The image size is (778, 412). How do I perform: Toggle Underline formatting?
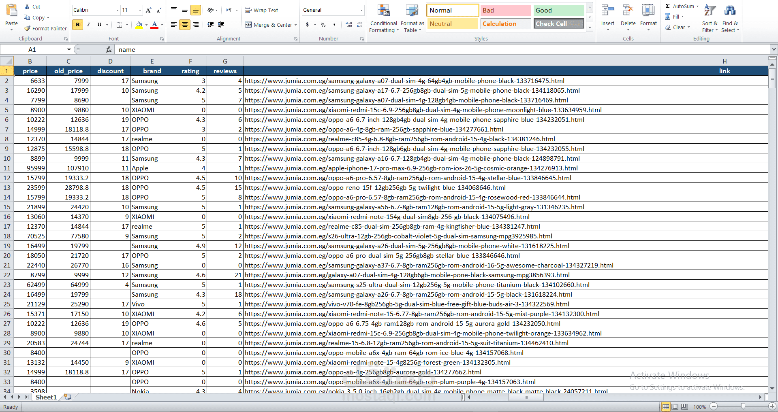[99, 25]
